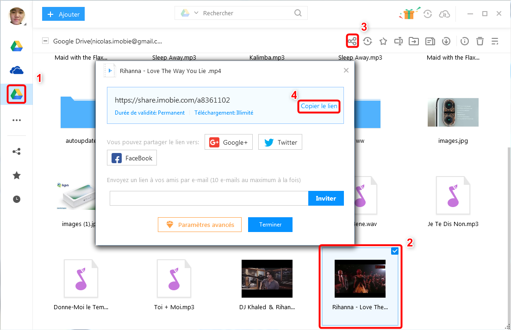Click the cloud sync icon in title bar
This screenshot has height=330, width=511.
(444, 14)
